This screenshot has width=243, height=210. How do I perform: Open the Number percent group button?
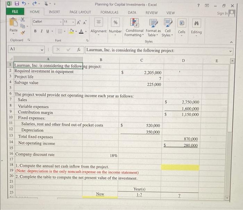pyautogui.click(x=115, y=27)
